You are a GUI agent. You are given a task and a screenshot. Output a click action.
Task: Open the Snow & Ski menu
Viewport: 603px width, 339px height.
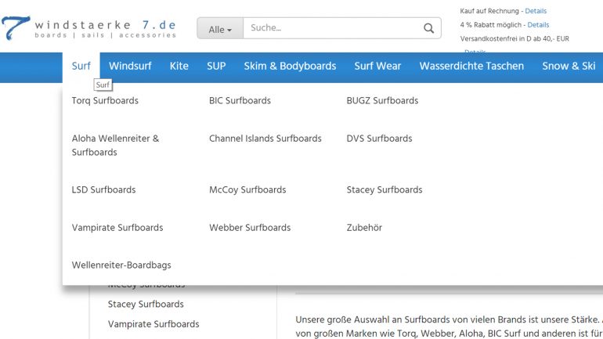pos(569,66)
